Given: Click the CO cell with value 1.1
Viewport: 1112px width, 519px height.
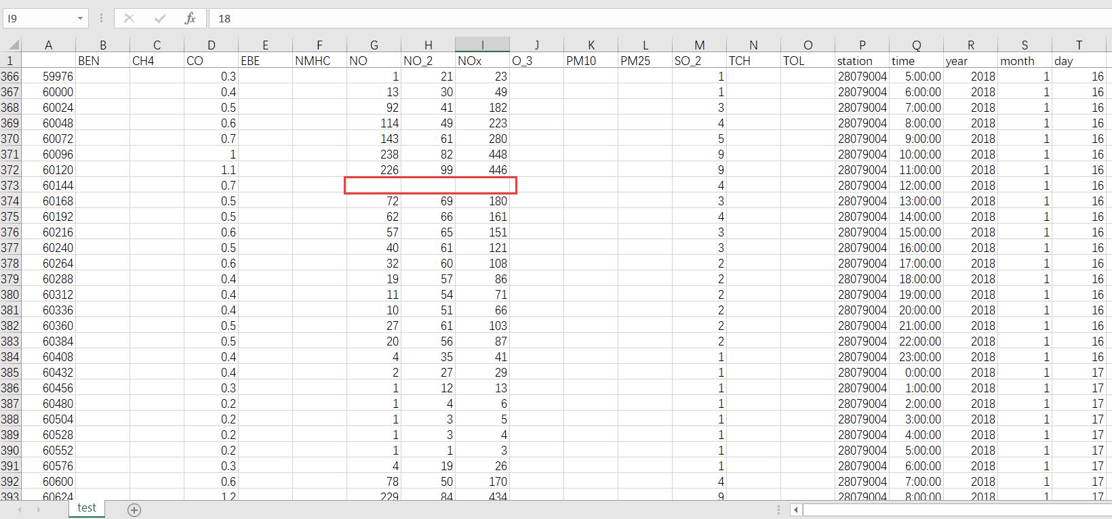Looking at the screenshot, I should 211,170.
